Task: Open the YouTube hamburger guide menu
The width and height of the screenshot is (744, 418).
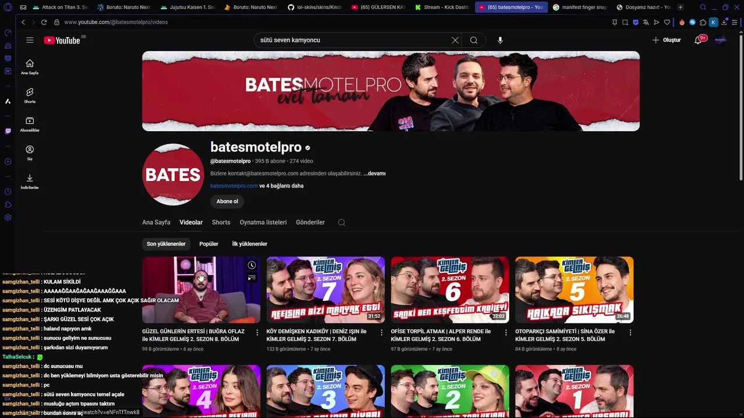Action: pyautogui.click(x=30, y=40)
